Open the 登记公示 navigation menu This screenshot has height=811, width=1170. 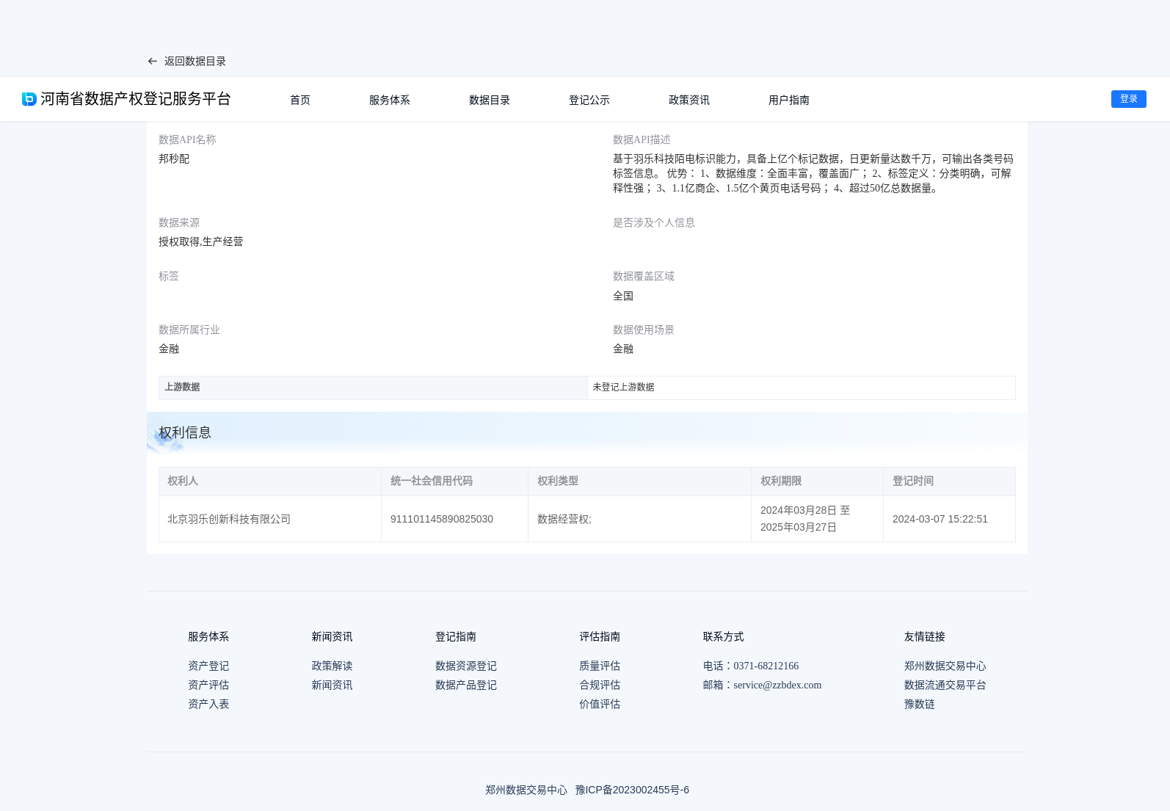589,100
